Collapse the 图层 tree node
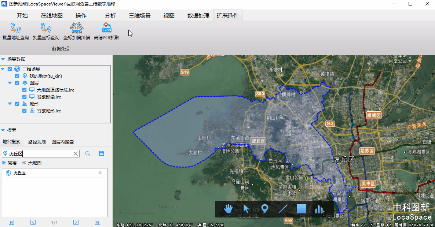Screen dimensions: 435x227 (x=10, y=83)
